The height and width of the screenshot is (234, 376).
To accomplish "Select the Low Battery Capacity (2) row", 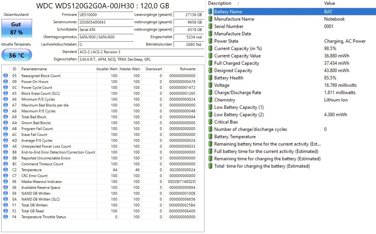I will (291, 115).
